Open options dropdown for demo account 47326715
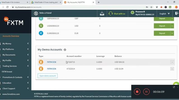Image resolution: width=179 pixels, height=100 pixels. (x=172, y=62)
